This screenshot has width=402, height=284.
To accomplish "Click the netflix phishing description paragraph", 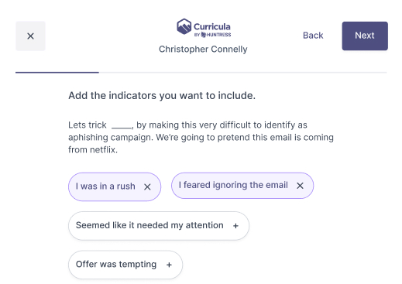I will [201, 137].
